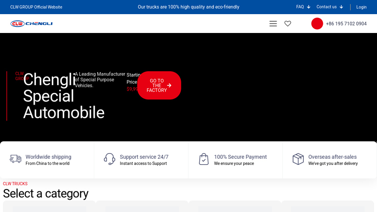Image resolution: width=377 pixels, height=212 pixels.
Task: Click the 100% Secure Payment title
Action: [x=240, y=157]
